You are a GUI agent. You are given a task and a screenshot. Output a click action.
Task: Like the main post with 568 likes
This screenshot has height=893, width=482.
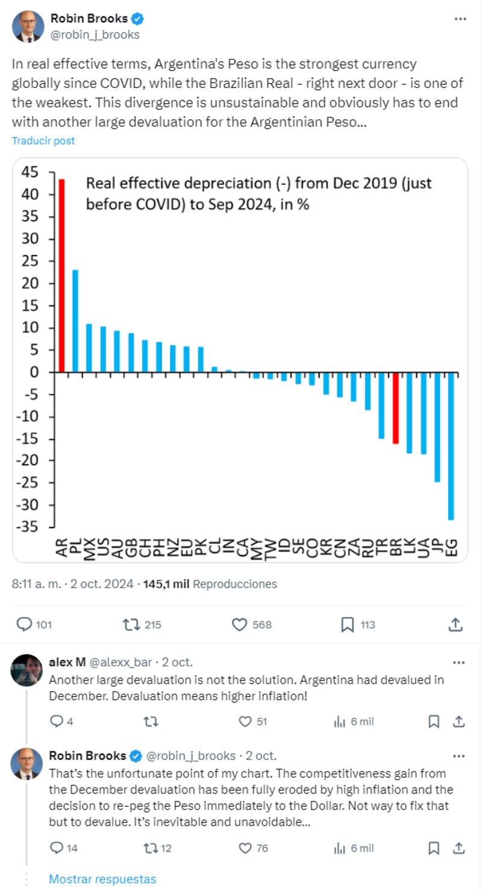pos(240,624)
